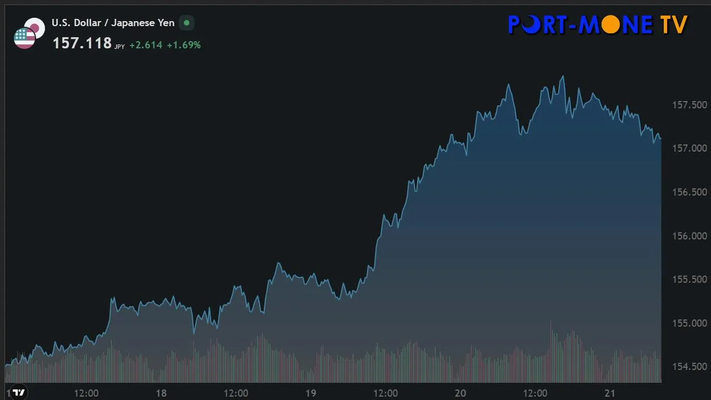Click the 155.000 price axis label

click(689, 323)
